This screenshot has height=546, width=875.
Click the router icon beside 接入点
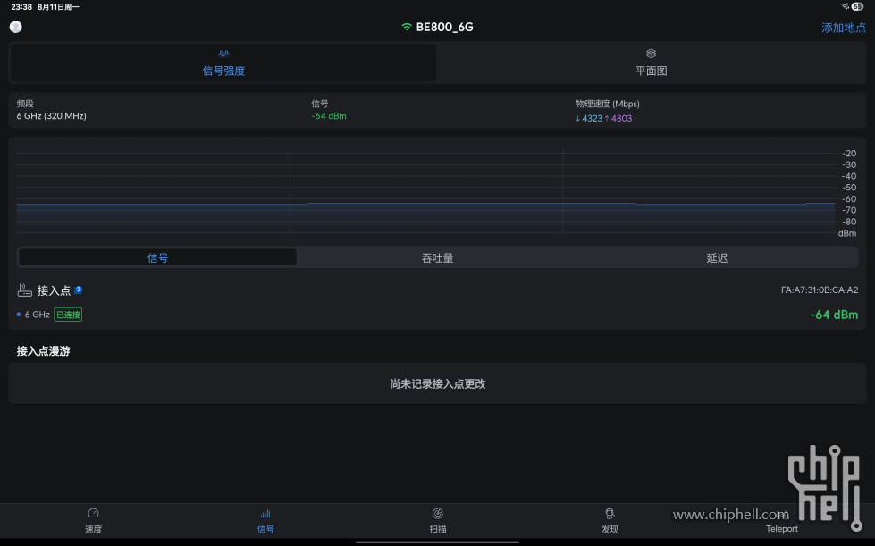tap(24, 290)
